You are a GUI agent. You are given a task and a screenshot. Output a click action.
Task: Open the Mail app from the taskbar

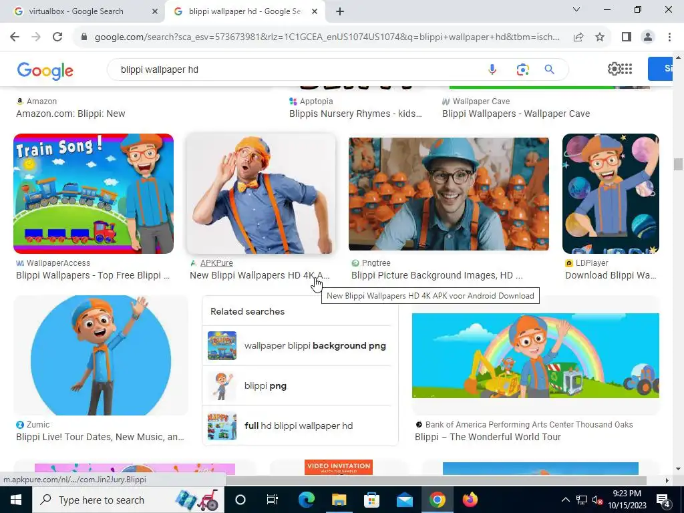tap(404, 500)
